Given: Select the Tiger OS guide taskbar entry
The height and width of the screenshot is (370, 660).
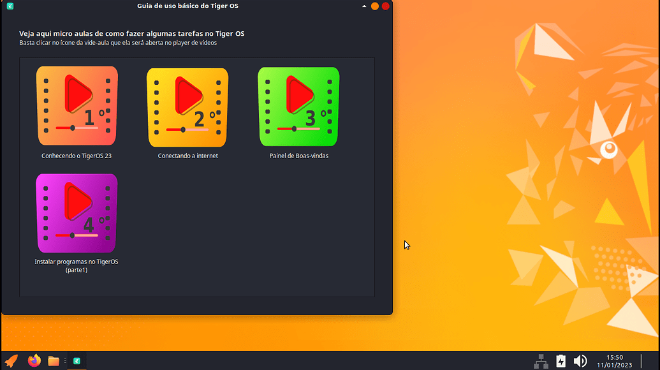Looking at the screenshot, I should tap(77, 360).
